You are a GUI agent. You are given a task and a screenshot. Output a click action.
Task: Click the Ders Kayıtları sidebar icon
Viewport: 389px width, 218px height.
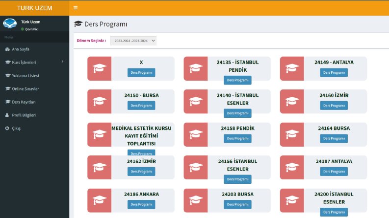click(8, 102)
